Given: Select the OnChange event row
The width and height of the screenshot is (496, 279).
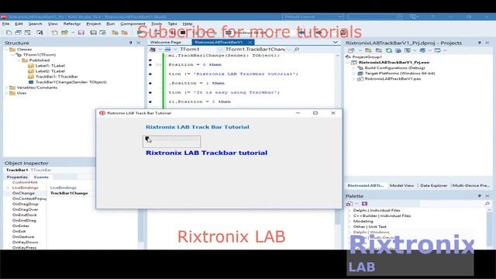Looking at the screenshot, I should (x=25, y=193).
